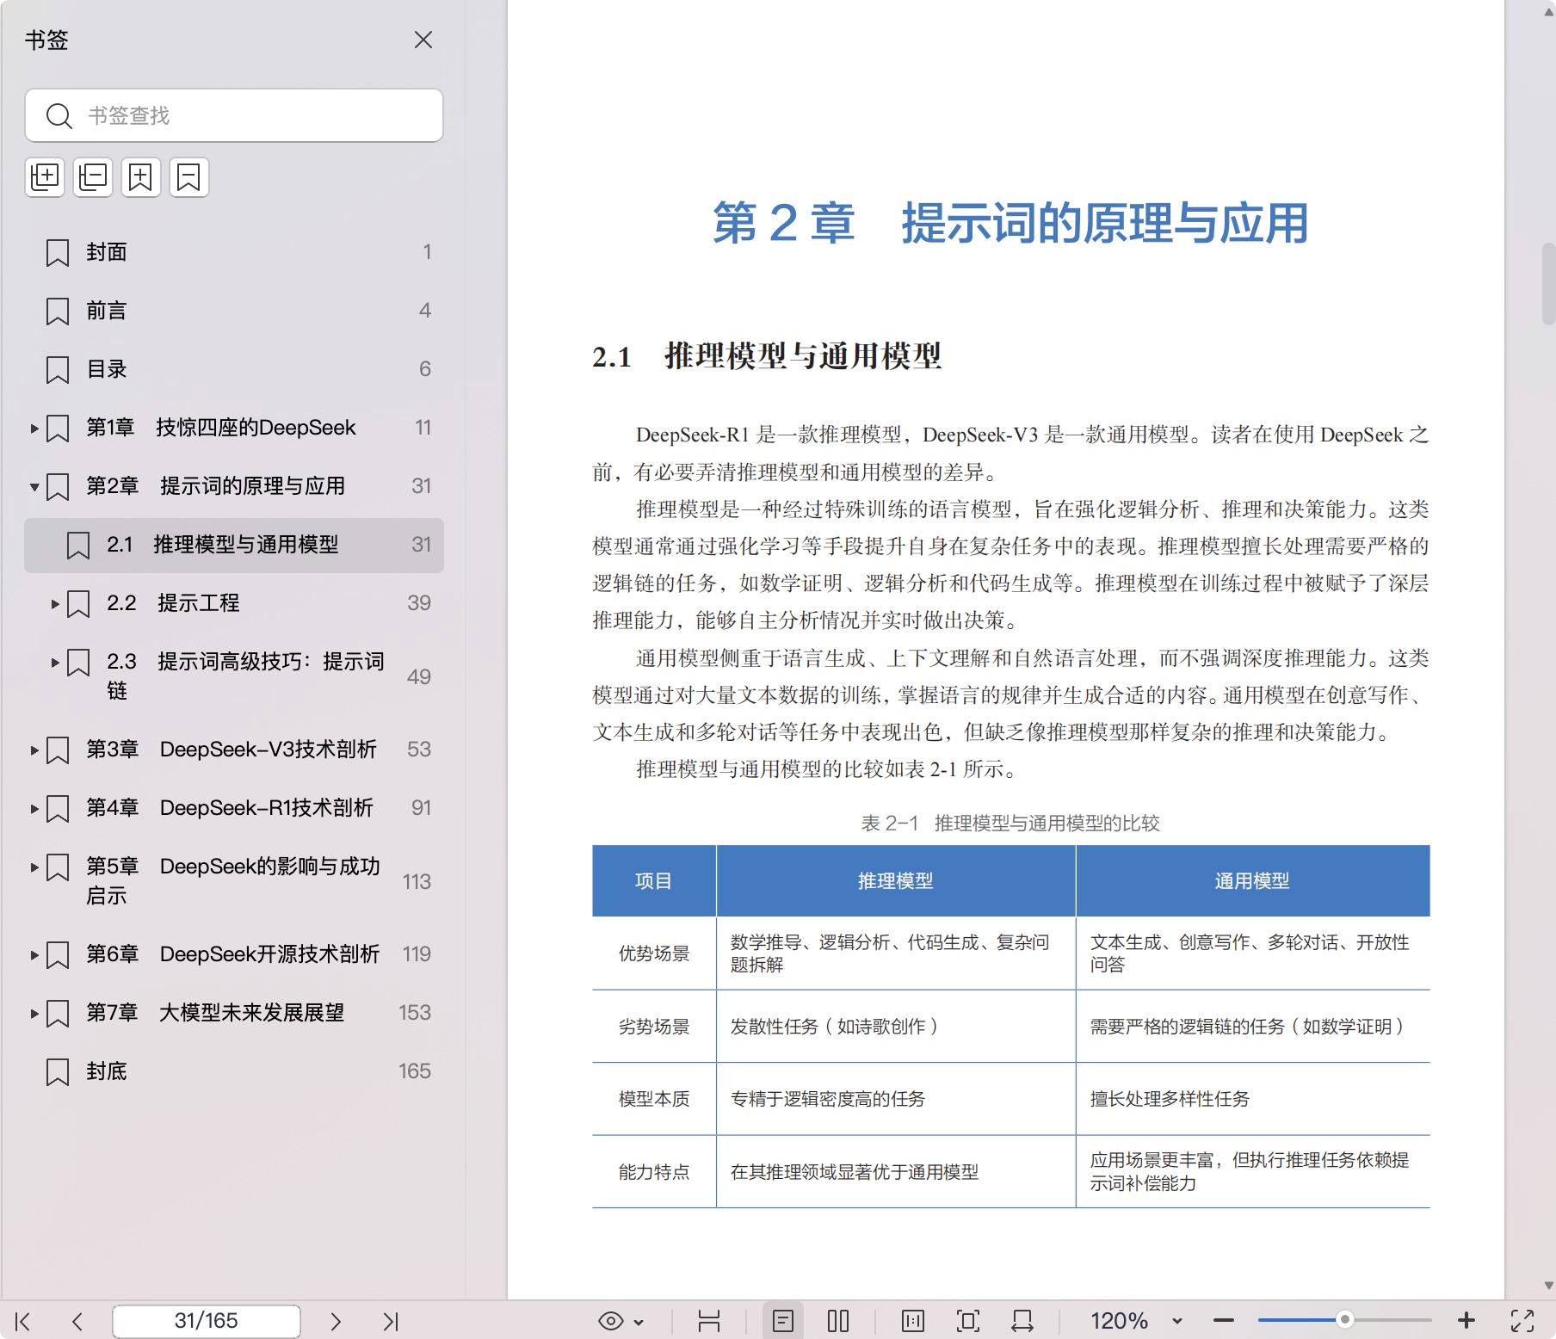1556x1339 pixels.
Task: Click the page number field 31/165
Action: pyautogui.click(x=207, y=1321)
